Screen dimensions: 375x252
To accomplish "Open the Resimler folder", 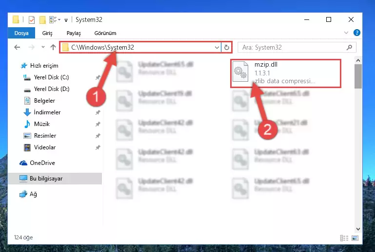I will pos(45,136).
